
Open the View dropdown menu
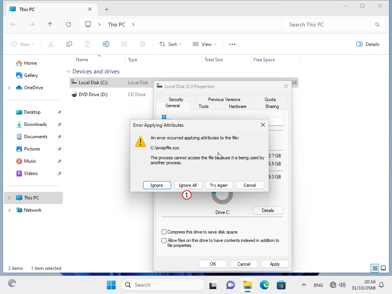(x=204, y=44)
